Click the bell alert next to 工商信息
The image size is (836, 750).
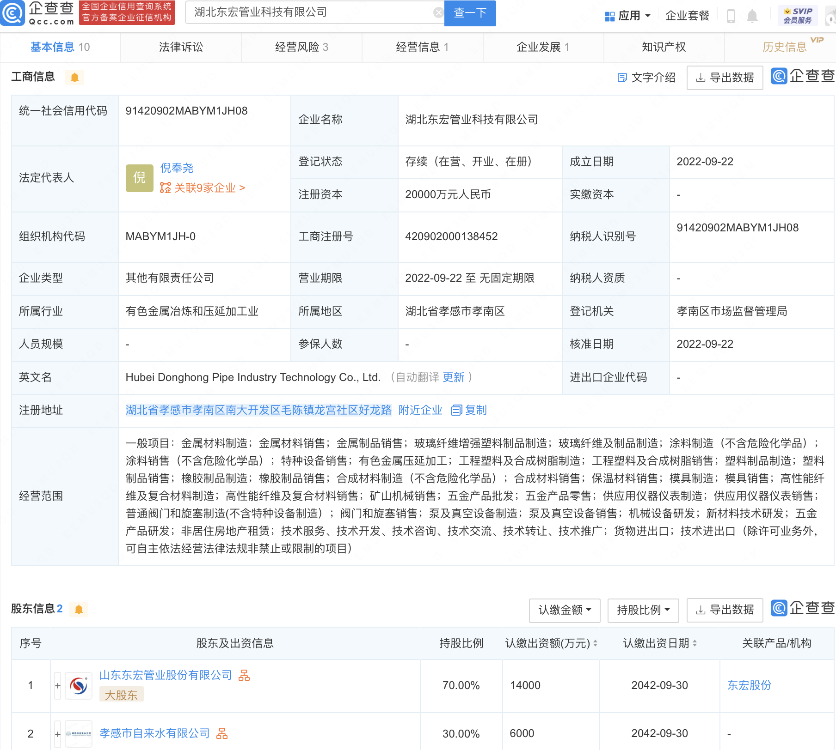75,77
